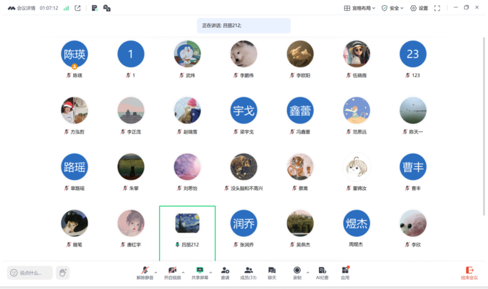
Task: Enter full screen mode
Action: (x=437, y=8)
